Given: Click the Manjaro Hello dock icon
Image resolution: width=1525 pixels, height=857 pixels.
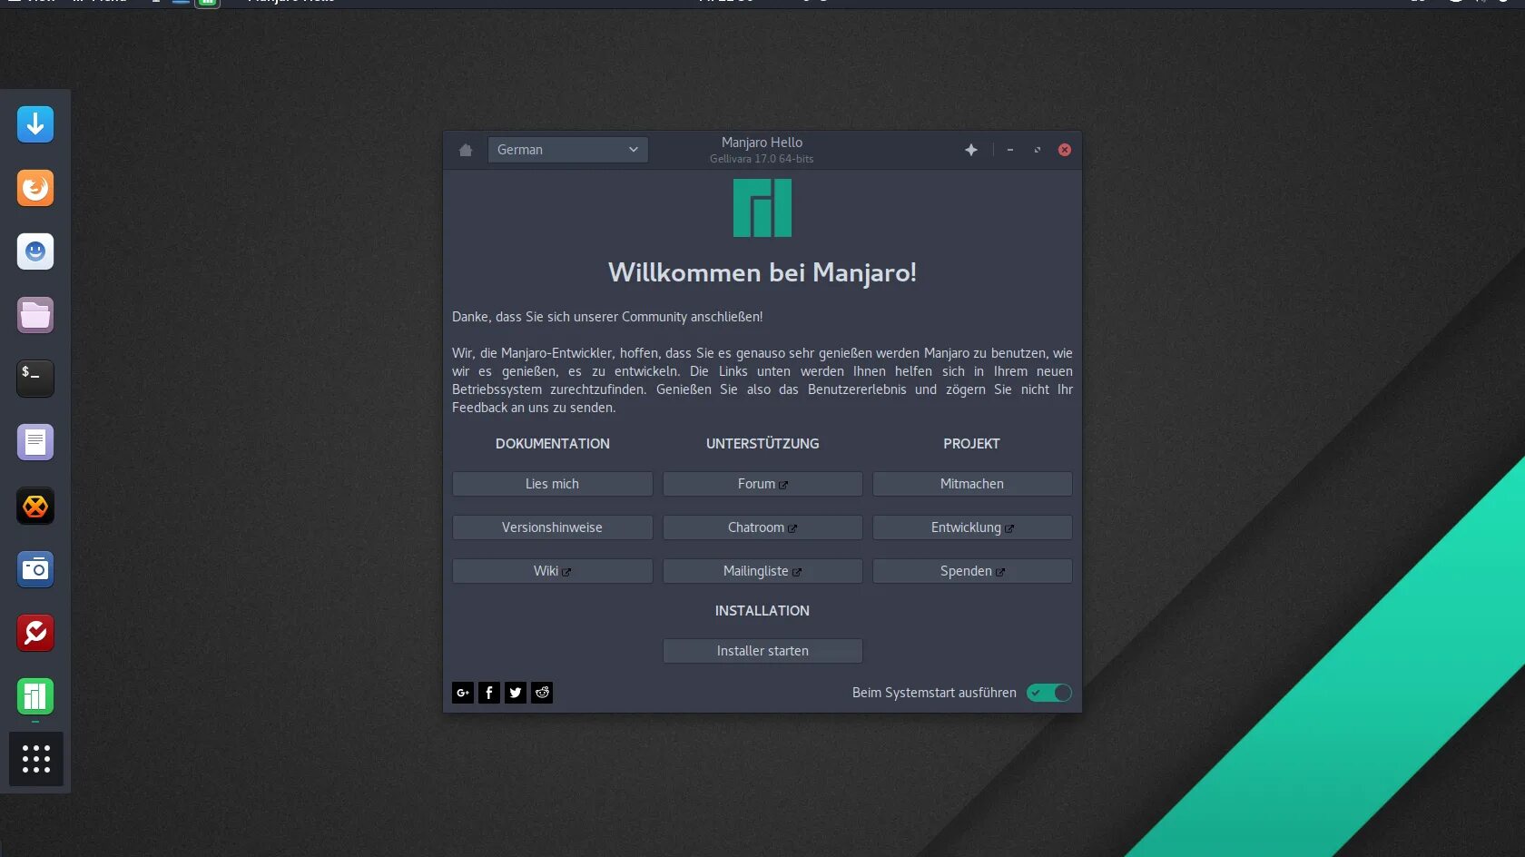Looking at the screenshot, I should click(35, 696).
